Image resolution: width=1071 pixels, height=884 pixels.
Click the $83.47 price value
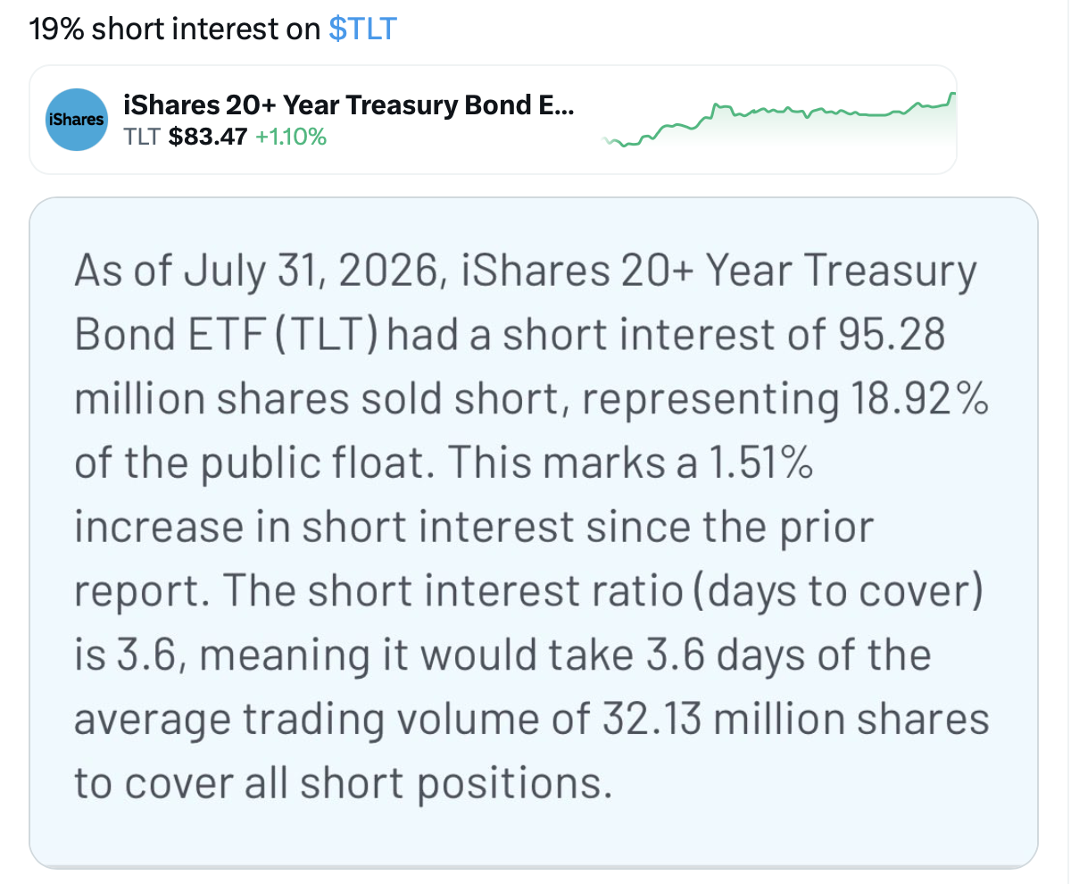207,137
